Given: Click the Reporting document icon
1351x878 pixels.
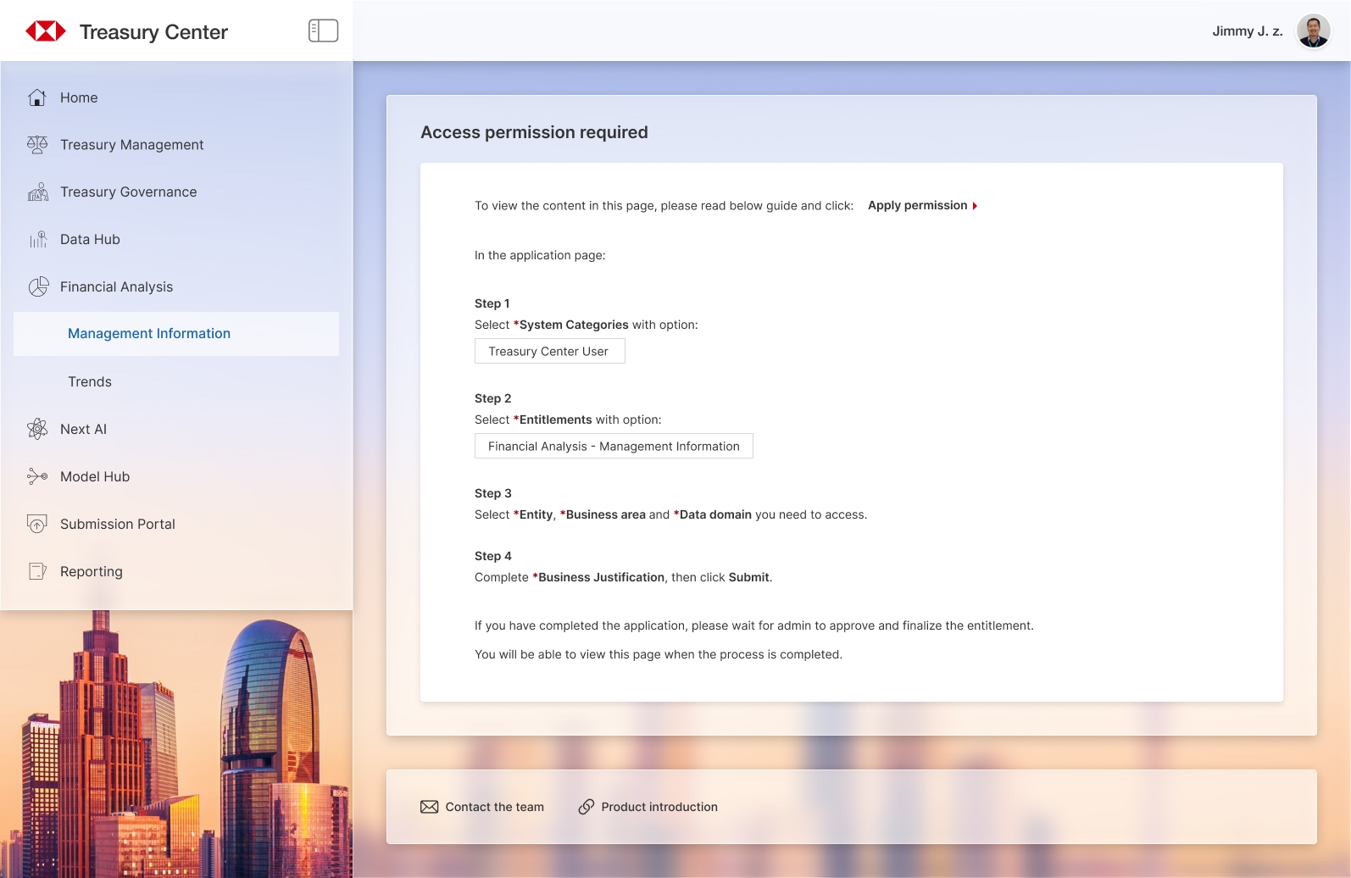Looking at the screenshot, I should pyautogui.click(x=37, y=572).
